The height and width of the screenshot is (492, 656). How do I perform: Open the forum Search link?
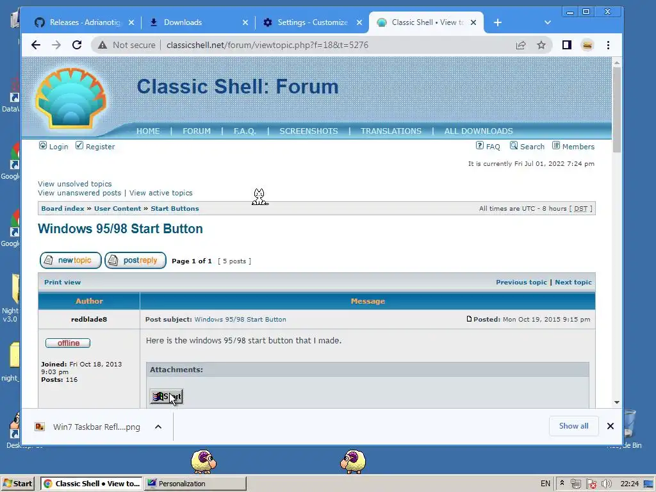(x=532, y=147)
